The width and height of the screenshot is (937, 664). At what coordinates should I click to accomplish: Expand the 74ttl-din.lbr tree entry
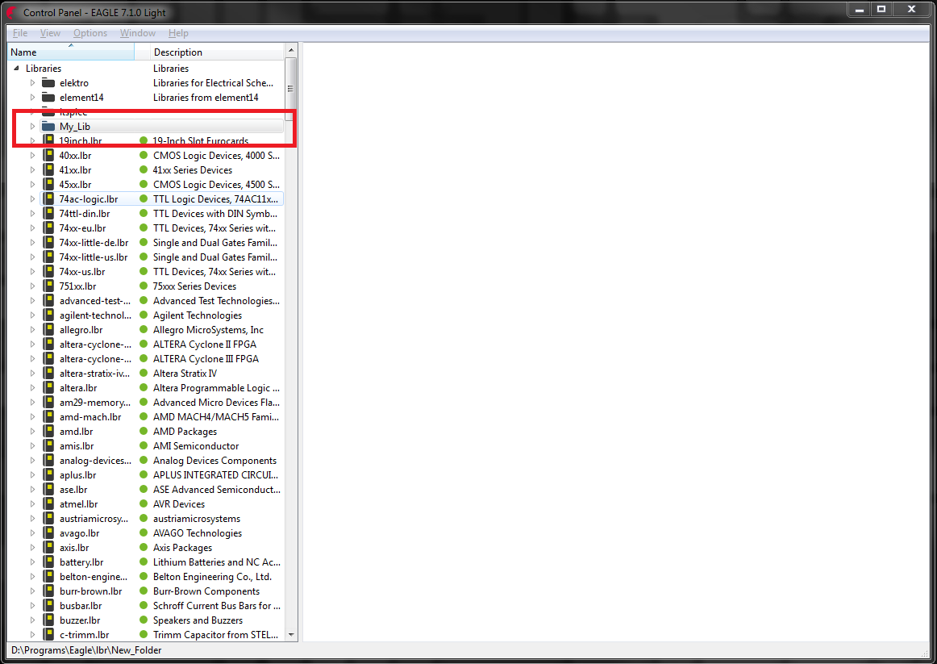click(32, 213)
